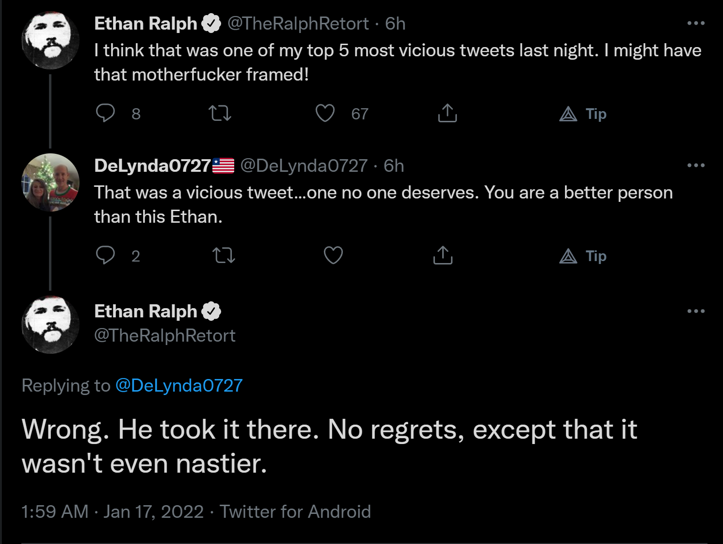
Task: Tip Ethan Ralph on first tweet
Action: coord(583,114)
